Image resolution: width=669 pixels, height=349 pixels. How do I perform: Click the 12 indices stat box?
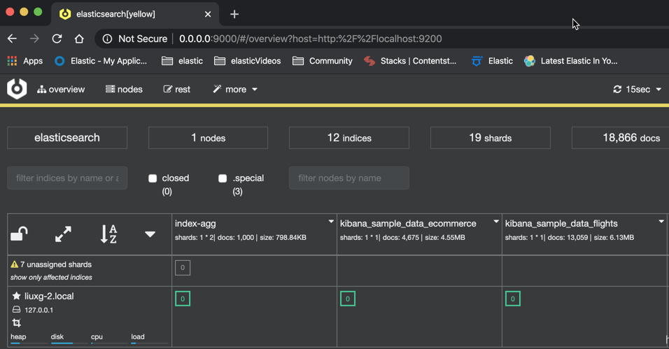349,138
